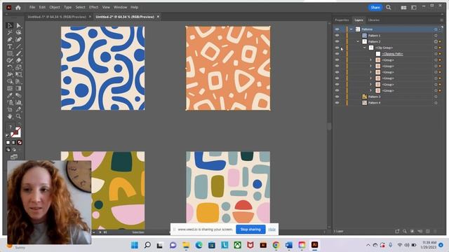Hide the Pattern 4 sublayer
449x252 pixels.
(337, 103)
